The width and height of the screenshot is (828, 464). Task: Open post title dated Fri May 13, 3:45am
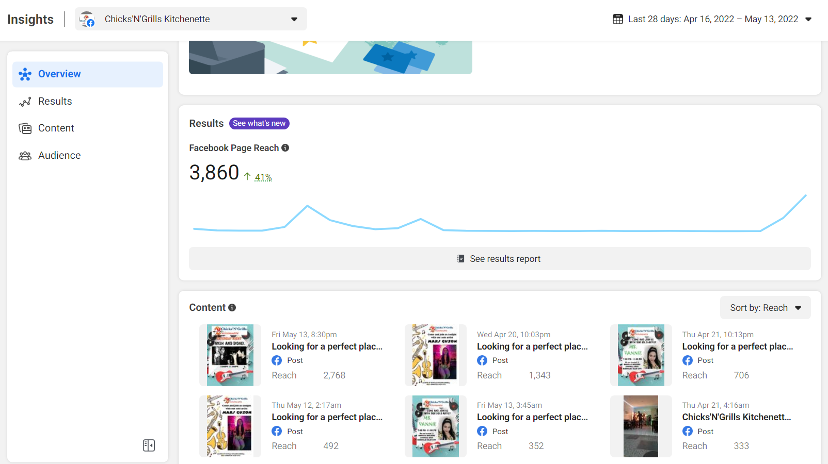point(532,418)
